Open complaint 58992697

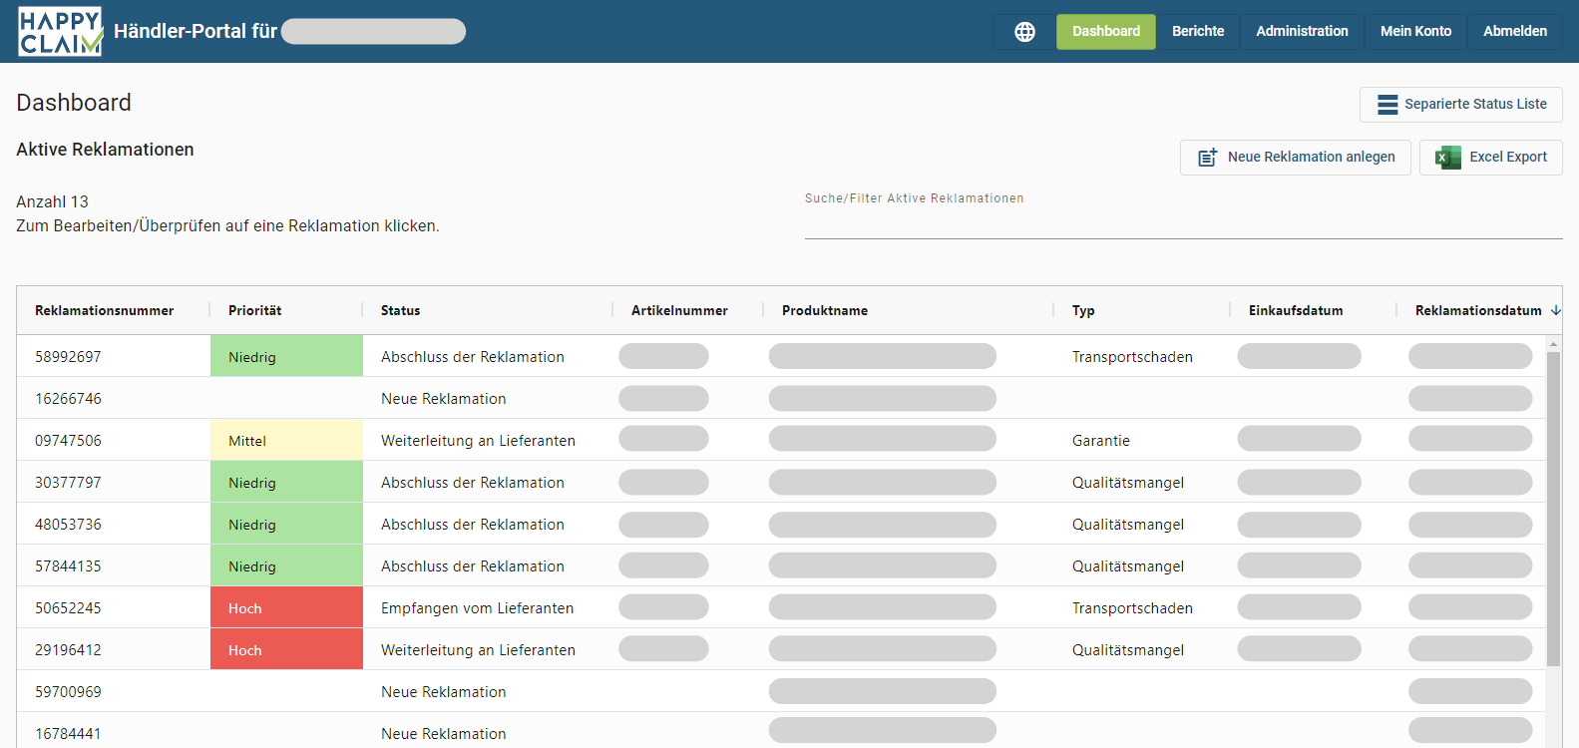tap(68, 357)
